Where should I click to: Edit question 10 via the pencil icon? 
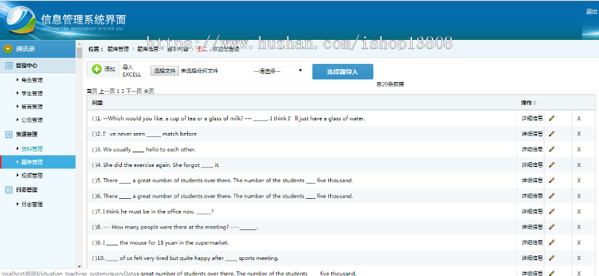(551, 258)
